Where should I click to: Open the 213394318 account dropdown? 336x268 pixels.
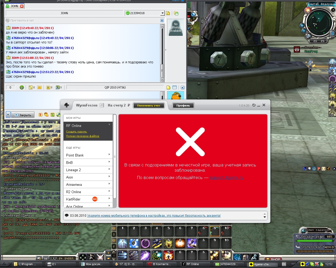pos(162,13)
